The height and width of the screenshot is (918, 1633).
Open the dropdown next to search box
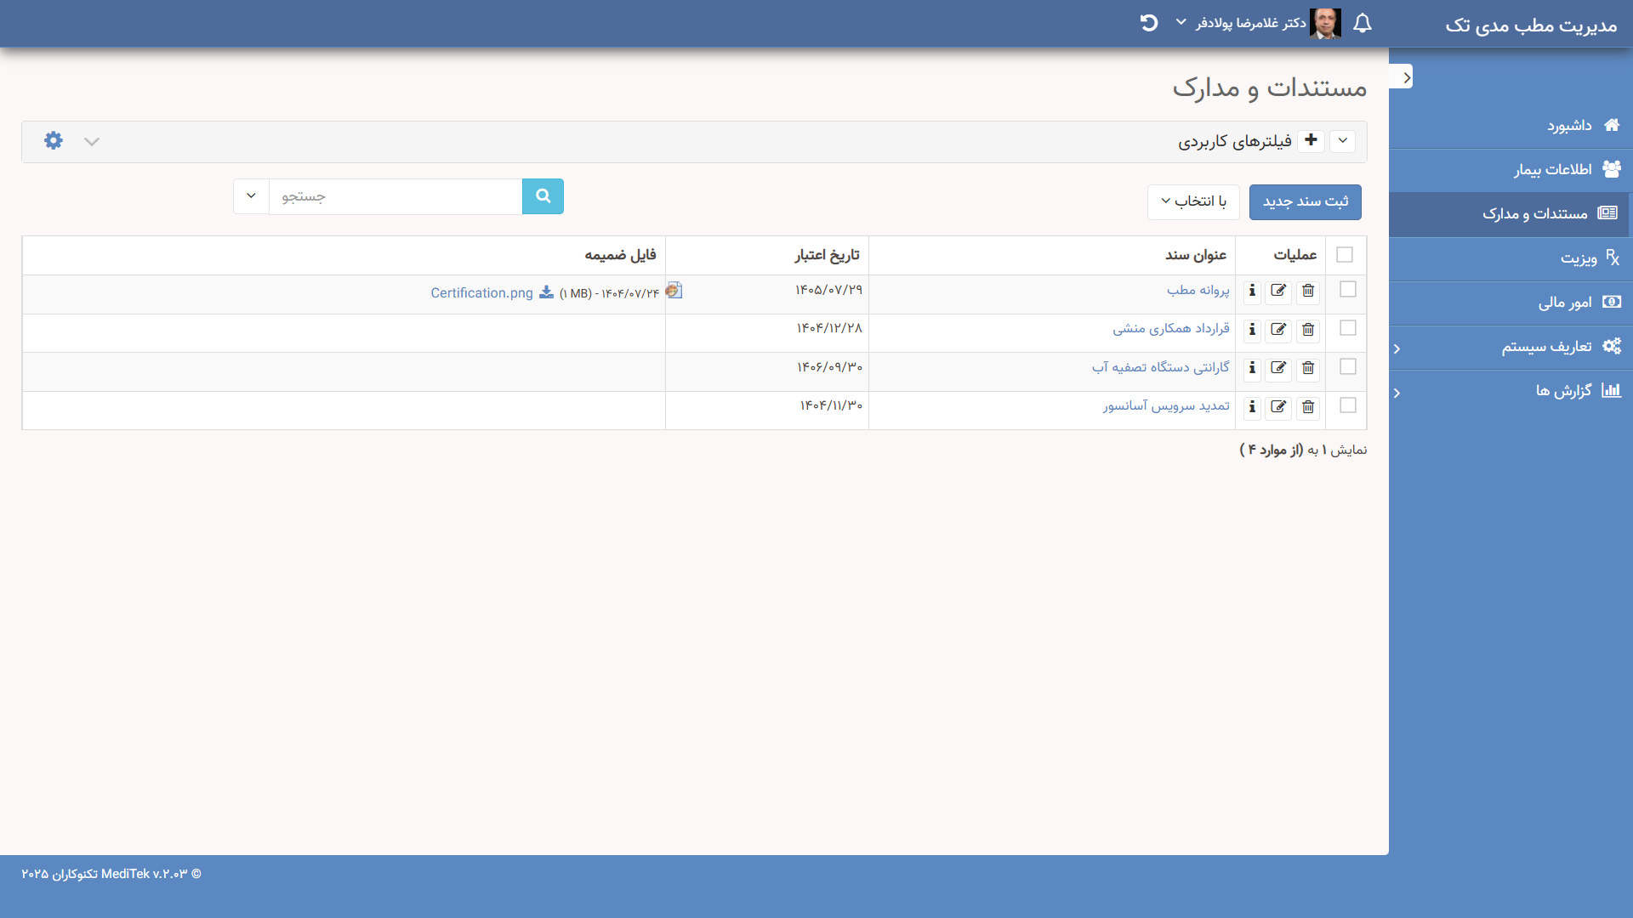coord(251,196)
